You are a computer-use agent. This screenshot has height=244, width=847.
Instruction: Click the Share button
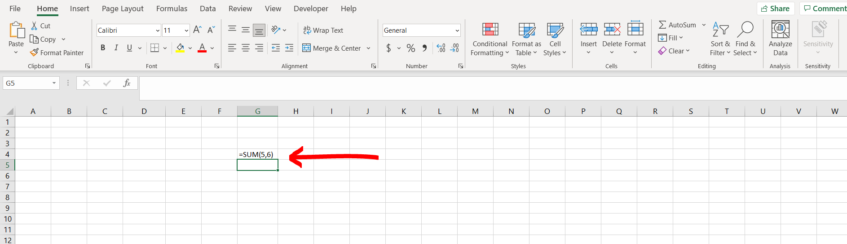[x=776, y=9]
